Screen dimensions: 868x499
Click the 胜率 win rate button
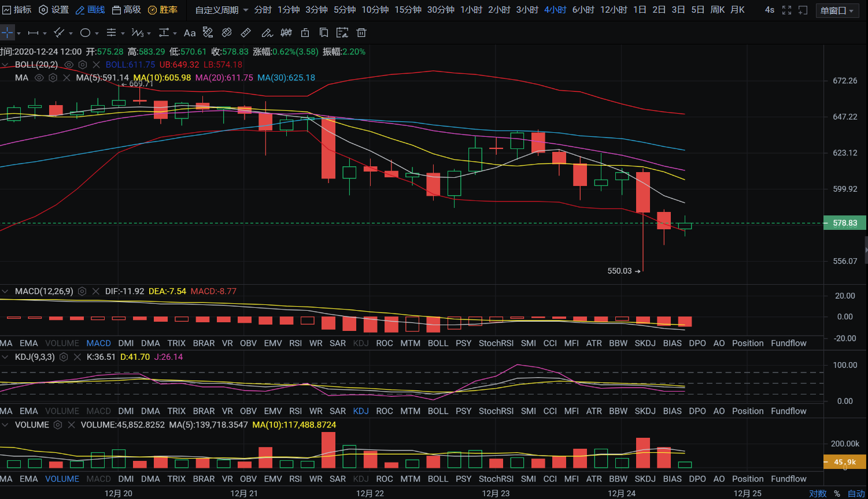pyautogui.click(x=162, y=10)
